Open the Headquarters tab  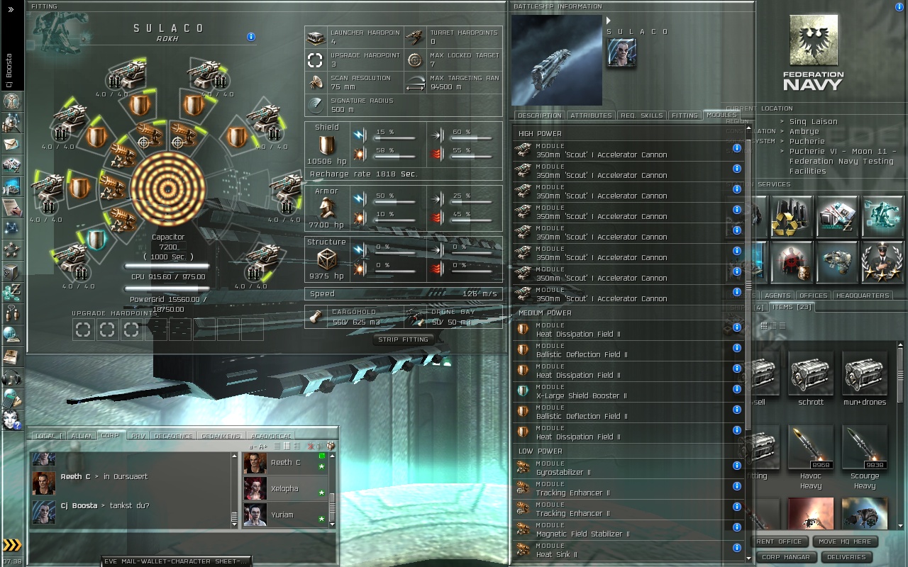pyautogui.click(x=863, y=296)
